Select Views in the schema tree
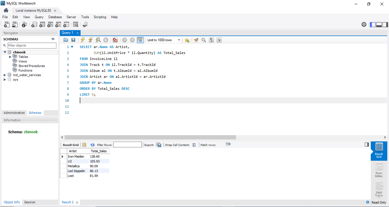The height and width of the screenshot is (207, 389). (23, 61)
